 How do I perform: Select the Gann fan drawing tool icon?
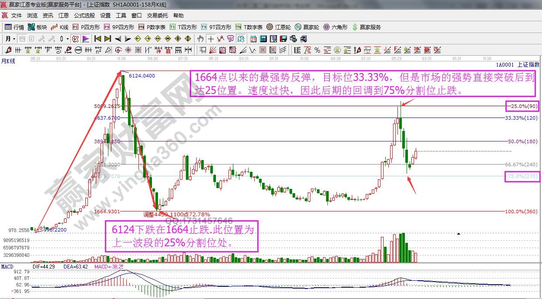point(213,50)
